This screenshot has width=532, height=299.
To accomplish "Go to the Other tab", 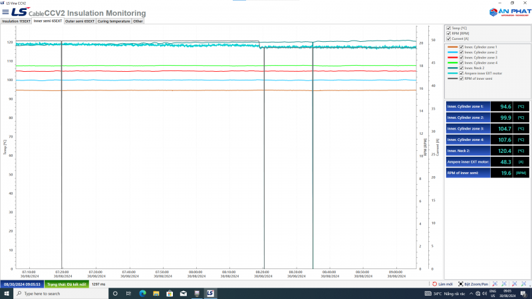I will tap(138, 21).
